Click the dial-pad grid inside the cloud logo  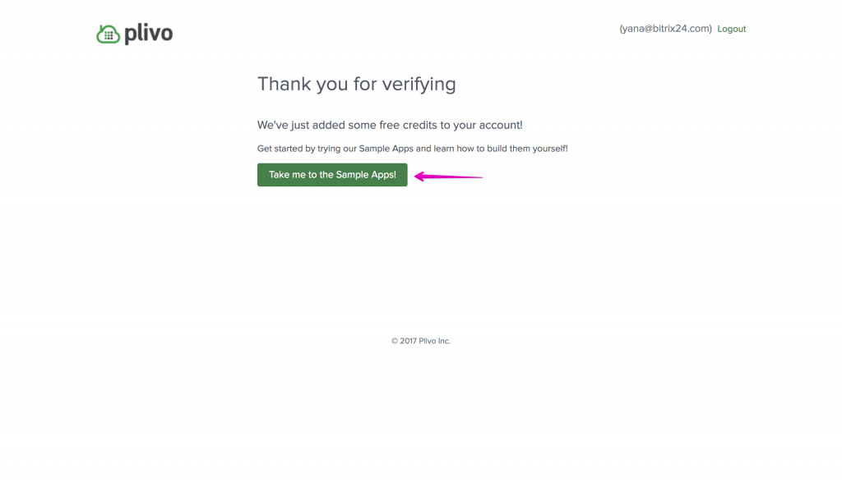109,36
